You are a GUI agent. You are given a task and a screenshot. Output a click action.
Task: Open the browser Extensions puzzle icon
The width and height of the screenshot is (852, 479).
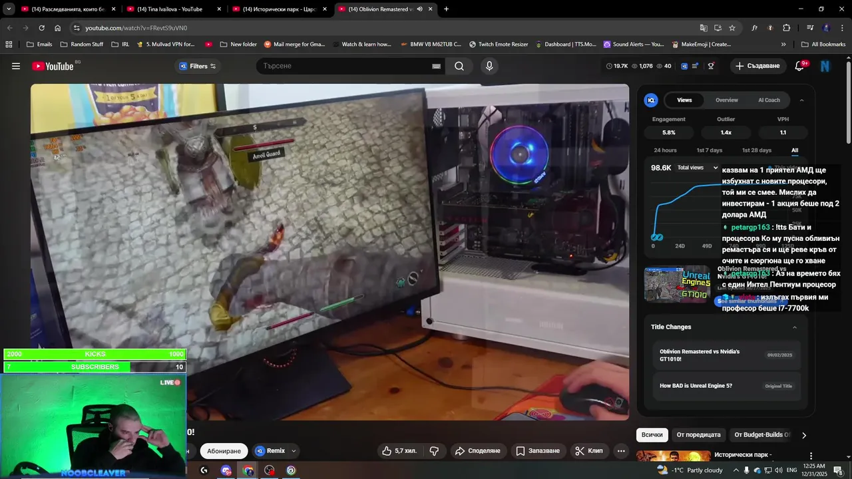[x=786, y=28]
